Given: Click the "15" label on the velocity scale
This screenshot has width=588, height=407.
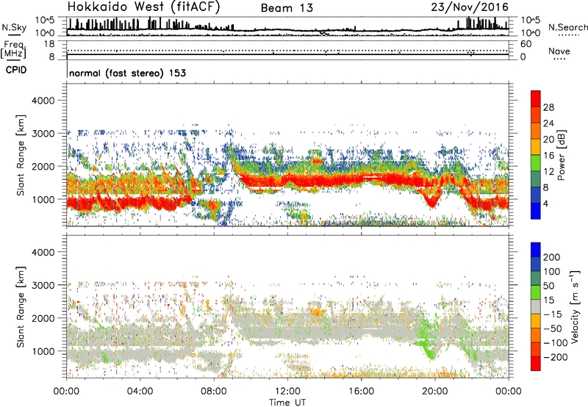Looking at the screenshot, I should pos(549,300).
